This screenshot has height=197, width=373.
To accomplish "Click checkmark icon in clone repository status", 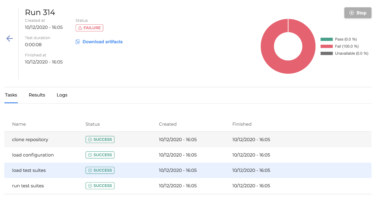I will click(x=90, y=140).
